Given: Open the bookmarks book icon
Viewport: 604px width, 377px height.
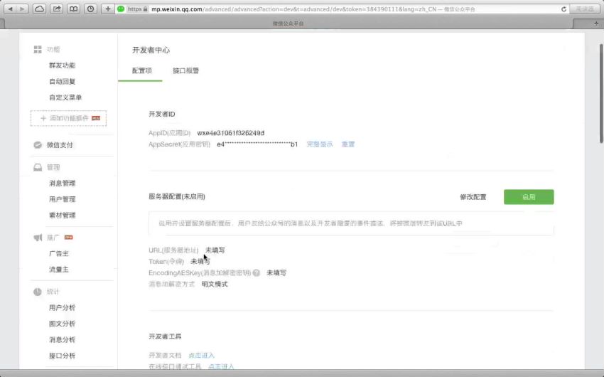Looking at the screenshot, I should (x=73, y=9).
